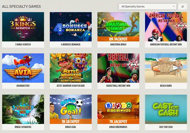The height and width of the screenshot is (133, 190).
Task: Expand the category filter chevron arrow
Action: [x=174, y=6]
